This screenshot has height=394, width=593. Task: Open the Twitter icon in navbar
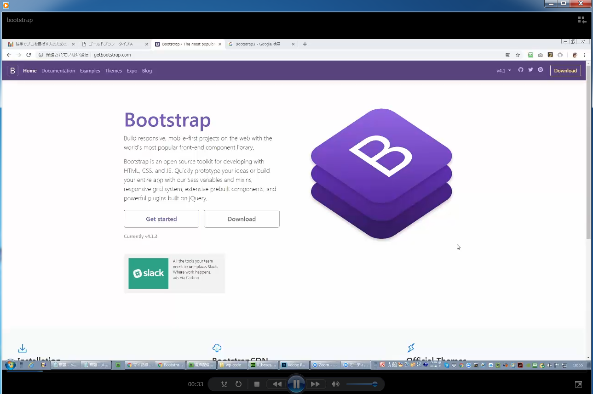click(x=530, y=70)
